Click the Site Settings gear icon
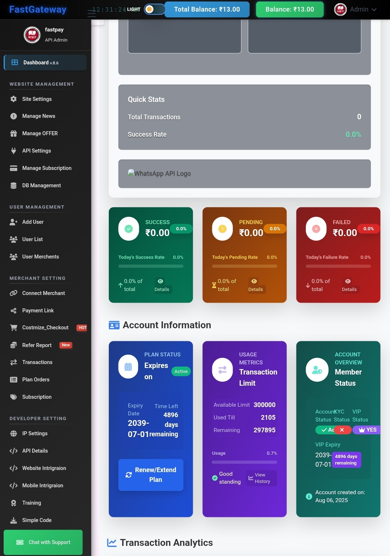Viewport: 390px width, 556px height. pyautogui.click(x=14, y=99)
